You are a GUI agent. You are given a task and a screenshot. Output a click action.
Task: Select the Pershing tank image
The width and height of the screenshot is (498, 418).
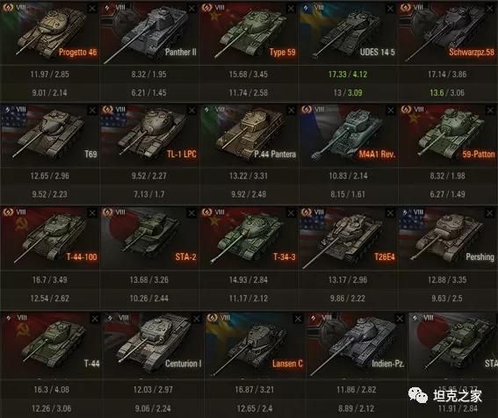point(448,238)
